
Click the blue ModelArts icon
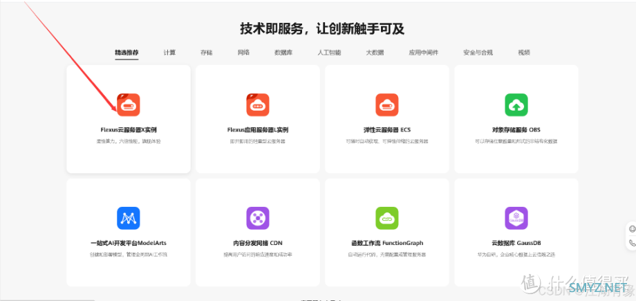tap(129, 218)
